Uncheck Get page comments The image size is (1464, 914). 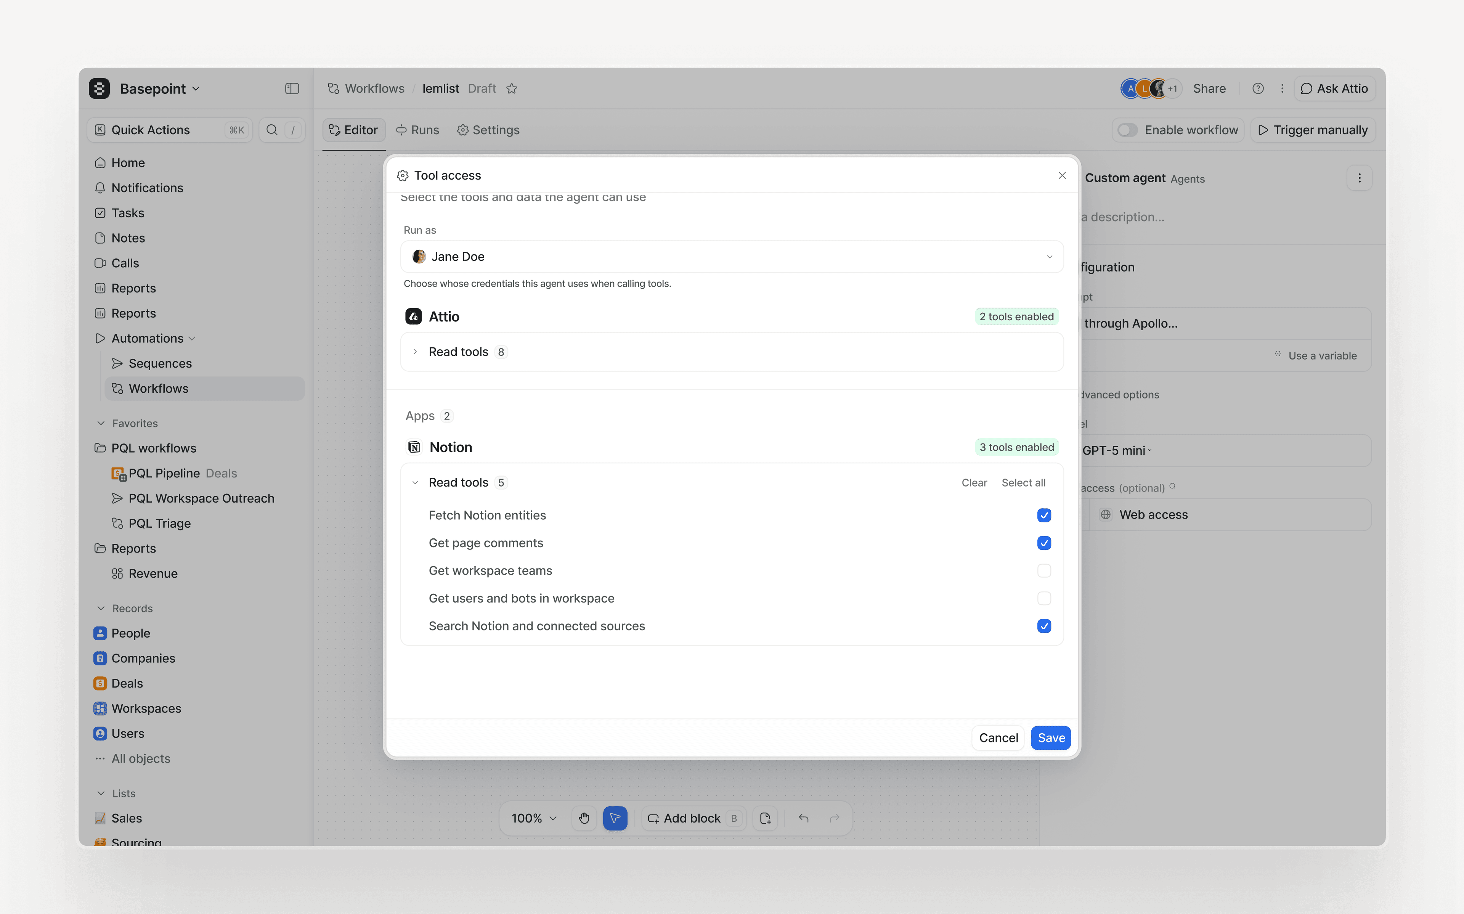1044,543
